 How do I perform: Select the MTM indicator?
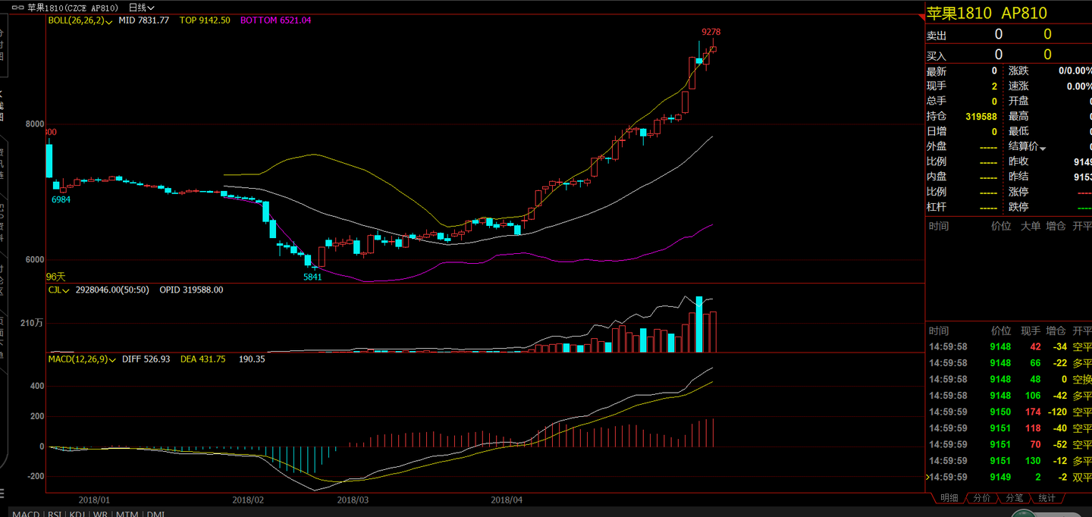[x=127, y=513]
